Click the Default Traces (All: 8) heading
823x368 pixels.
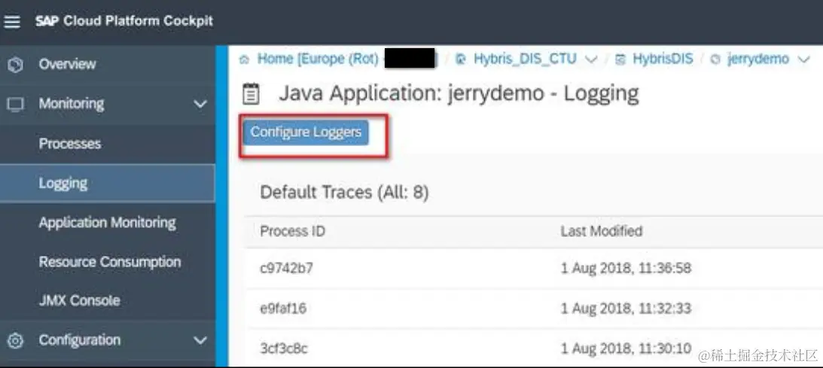344,193
